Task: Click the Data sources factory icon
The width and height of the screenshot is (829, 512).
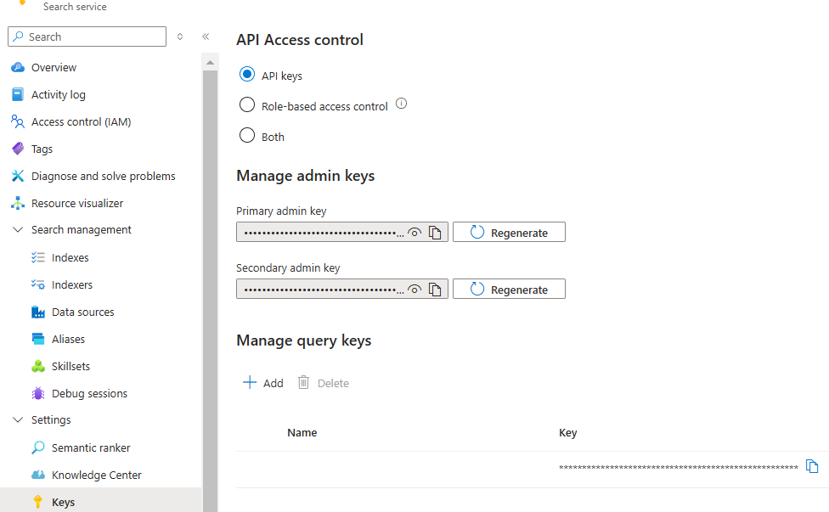Action: click(38, 312)
